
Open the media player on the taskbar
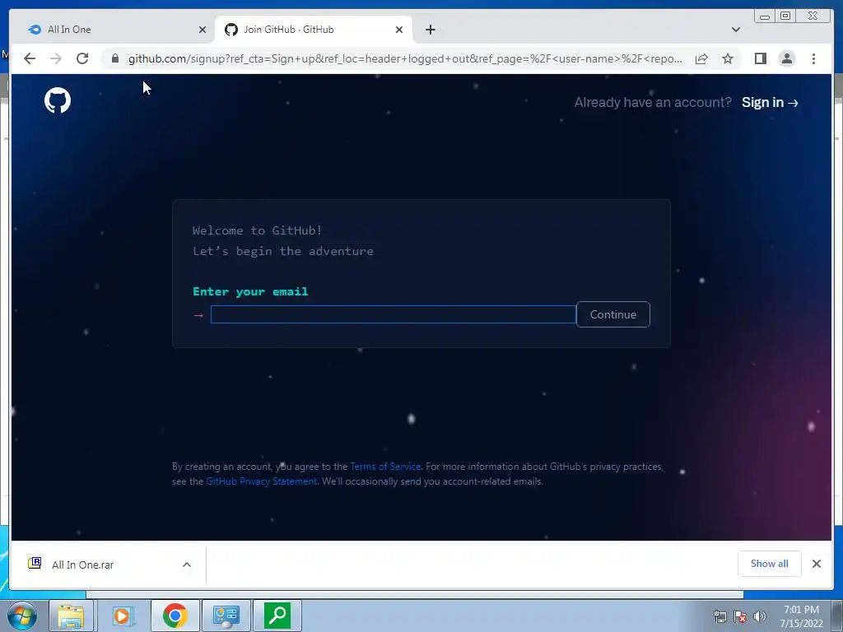pos(123,616)
